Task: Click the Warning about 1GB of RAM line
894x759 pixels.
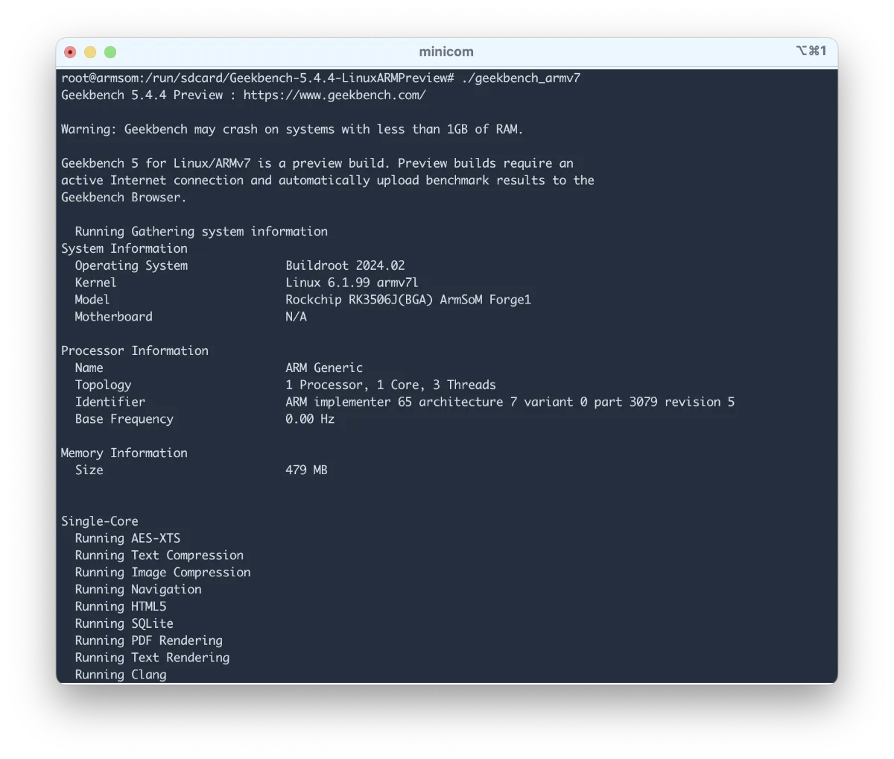Action: [x=292, y=129]
